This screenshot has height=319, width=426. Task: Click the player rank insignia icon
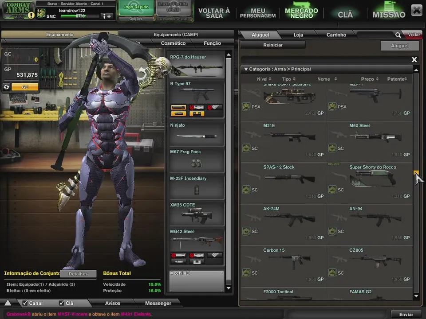coord(41,13)
